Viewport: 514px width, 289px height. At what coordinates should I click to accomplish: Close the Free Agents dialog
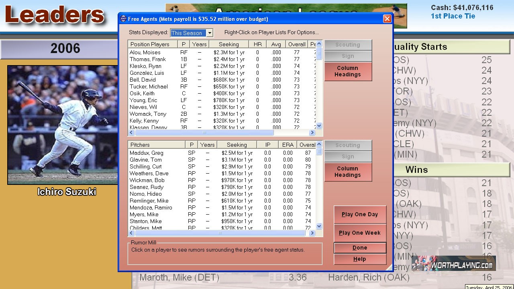(x=387, y=19)
